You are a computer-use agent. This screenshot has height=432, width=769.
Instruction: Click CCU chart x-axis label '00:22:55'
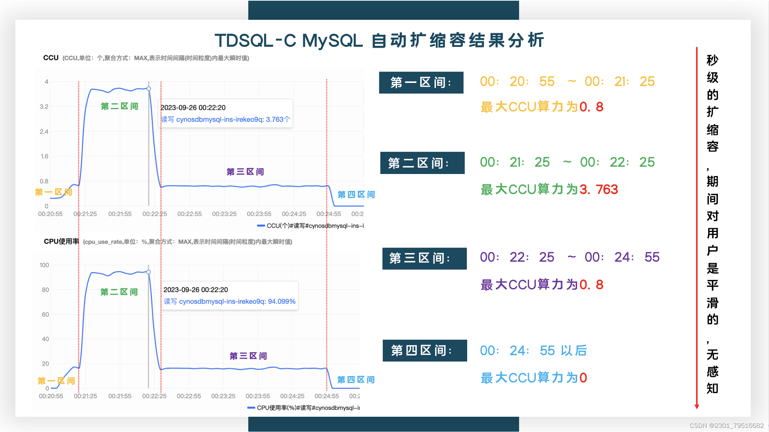tap(189, 214)
